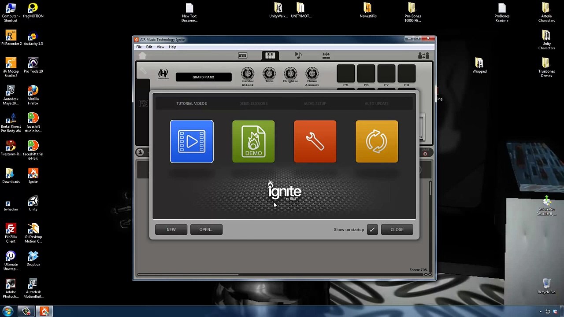Open the green Demo sessions tile
The height and width of the screenshot is (317, 564).
tap(253, 141)
